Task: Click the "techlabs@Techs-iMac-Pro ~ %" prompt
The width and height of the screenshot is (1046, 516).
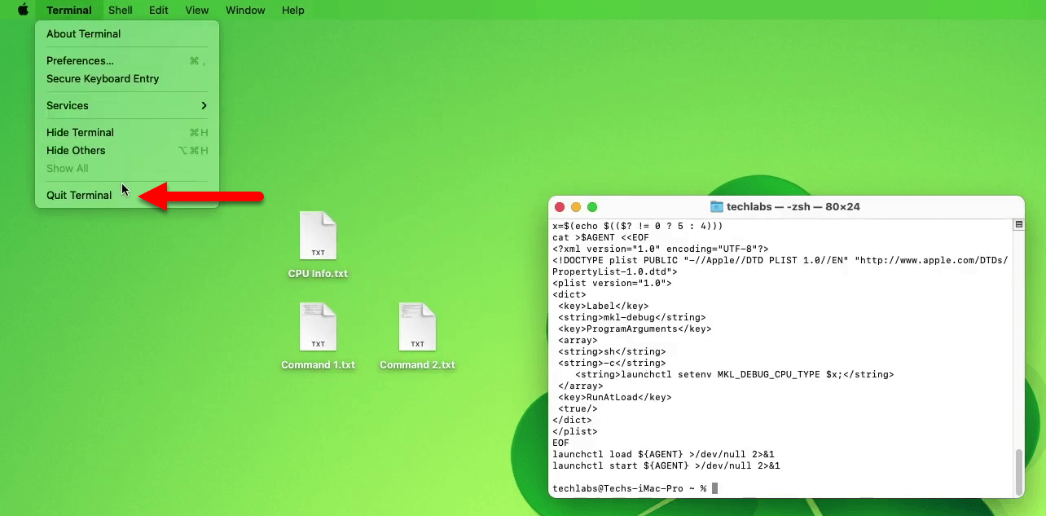Action: (630, 488)
